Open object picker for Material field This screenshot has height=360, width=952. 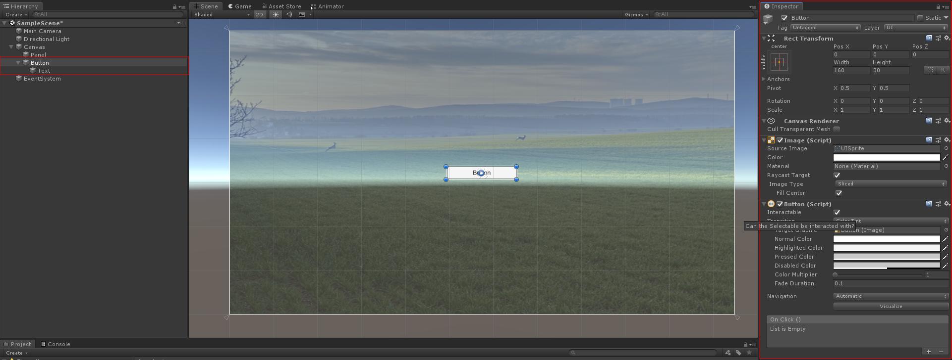pyautogui.click(x=946, y=166)
